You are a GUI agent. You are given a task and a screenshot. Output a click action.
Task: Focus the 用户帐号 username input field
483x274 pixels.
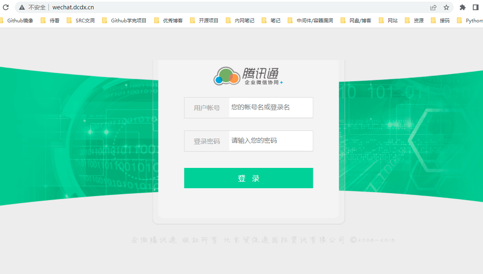271,107
